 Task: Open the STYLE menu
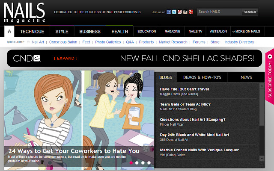point(62,32)
